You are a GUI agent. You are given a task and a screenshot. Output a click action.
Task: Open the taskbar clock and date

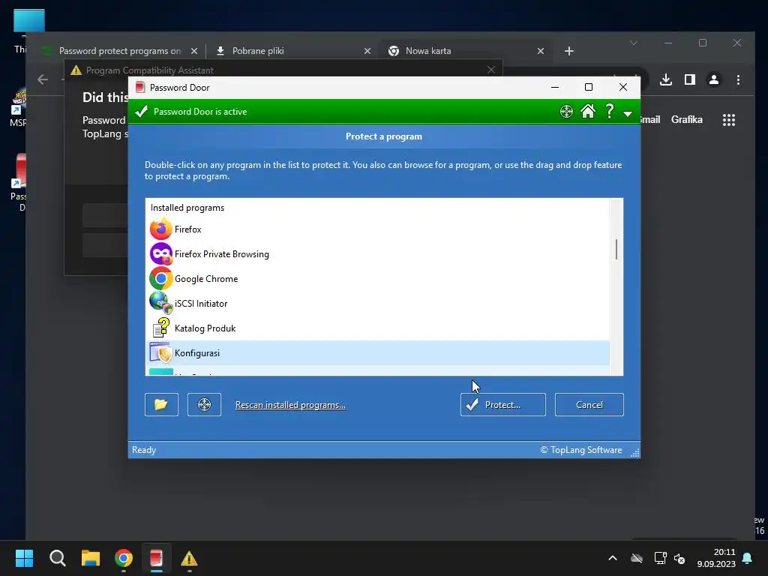(x=716, y=558)
